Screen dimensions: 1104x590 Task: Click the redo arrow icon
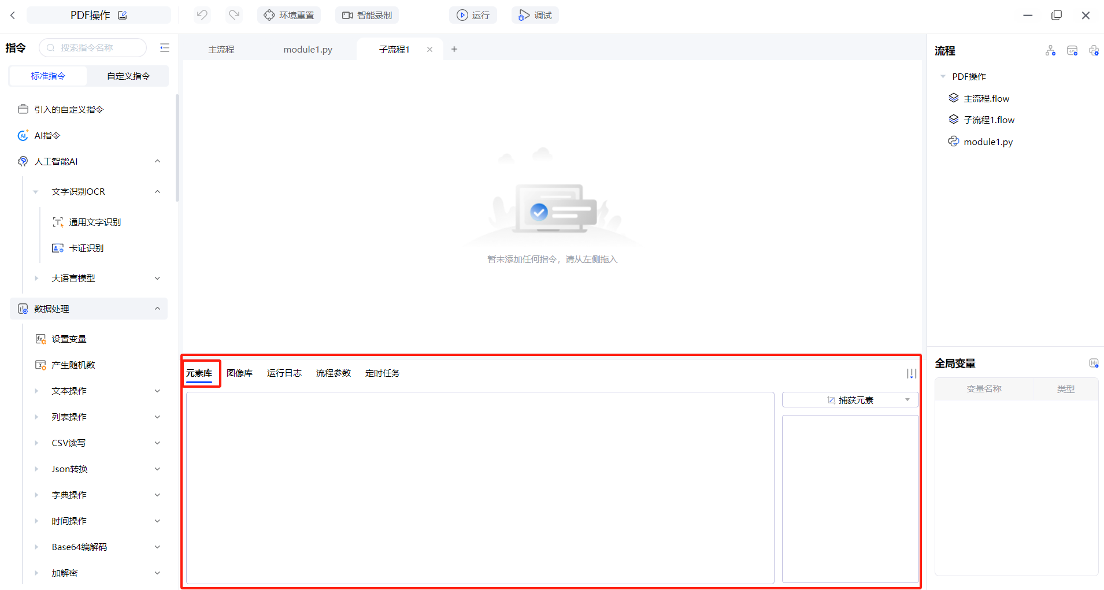click(x=234, y=15)
